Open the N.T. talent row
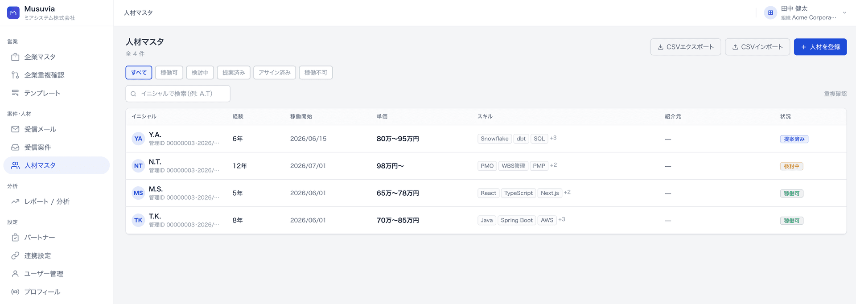 486,166
